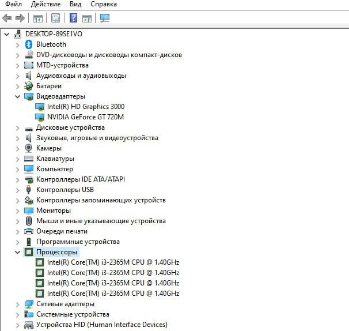Expand the MTD-устройства category

[18, 66]
